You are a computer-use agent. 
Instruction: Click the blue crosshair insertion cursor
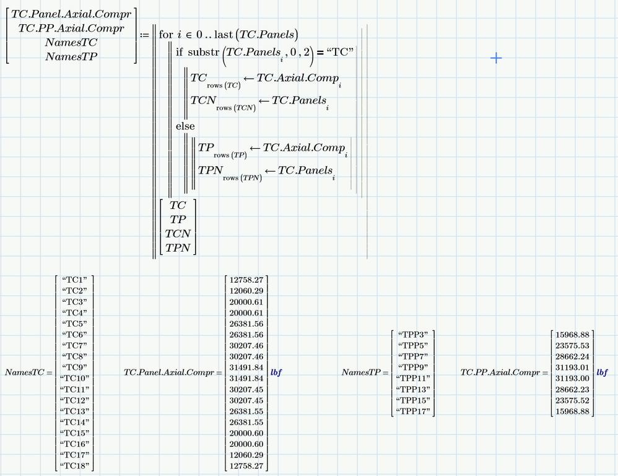496,58
